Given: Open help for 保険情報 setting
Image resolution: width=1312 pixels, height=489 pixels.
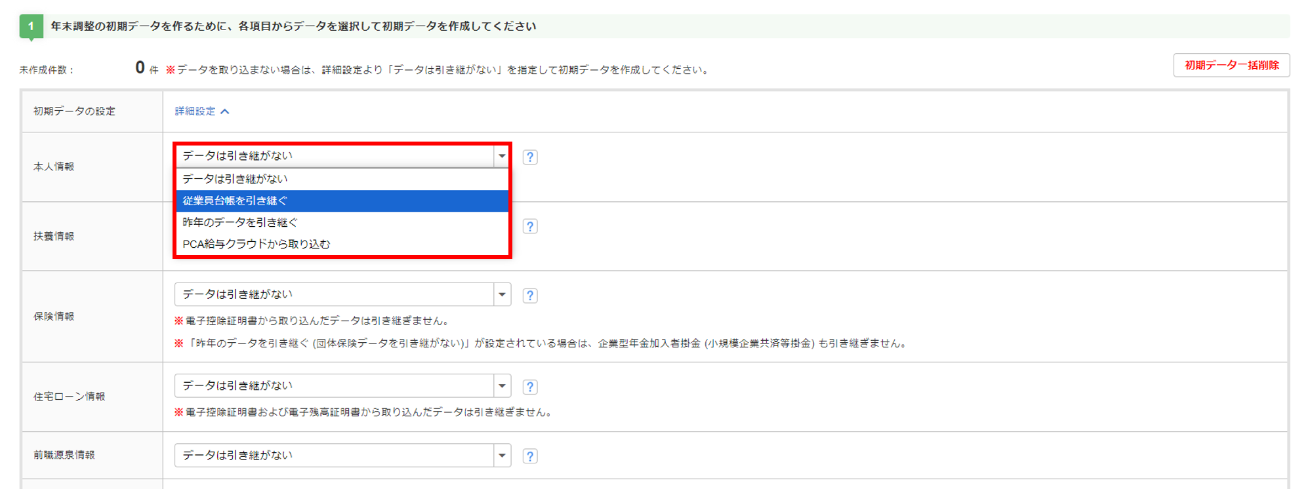Looking at the screenshot, I should point(530,296).
